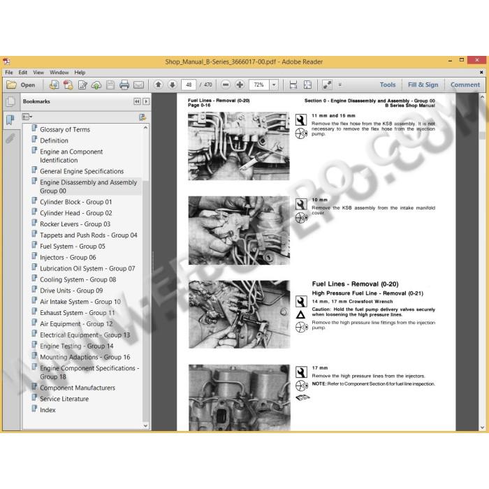Select Exhaust System - Group 11 bookmark
Screen dimensions: 489x489
tap(78, 313)
